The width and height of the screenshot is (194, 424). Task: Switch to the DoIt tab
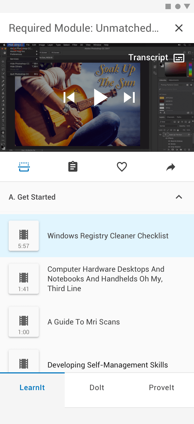point(97,387)
